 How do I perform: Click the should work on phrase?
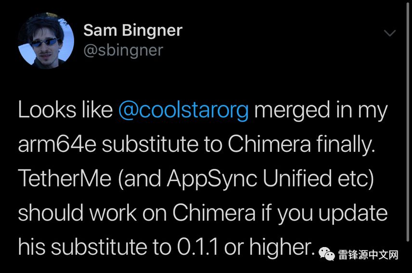click(x=92, y=212)
